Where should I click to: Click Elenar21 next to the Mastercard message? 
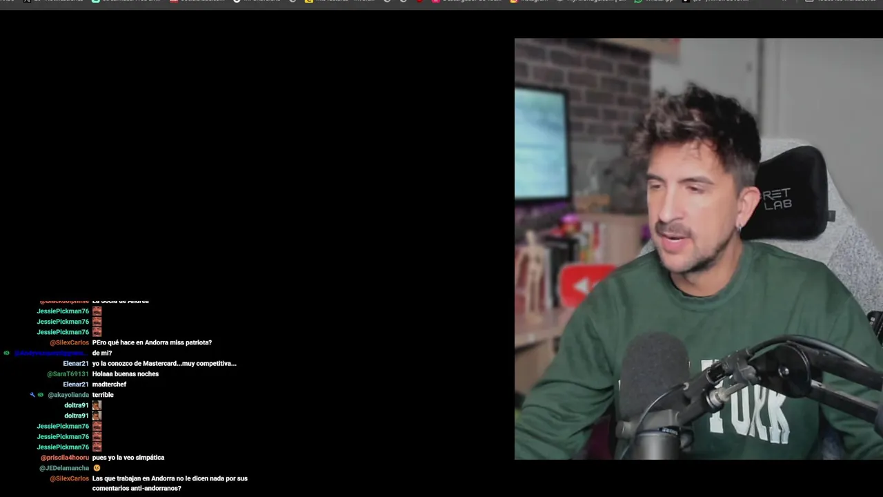[76, 363]
